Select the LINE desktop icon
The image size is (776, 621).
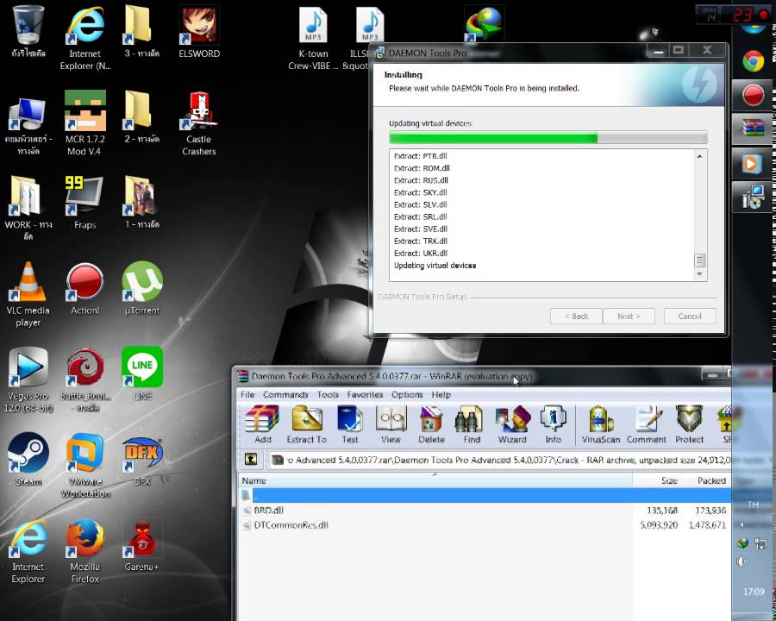142,375
